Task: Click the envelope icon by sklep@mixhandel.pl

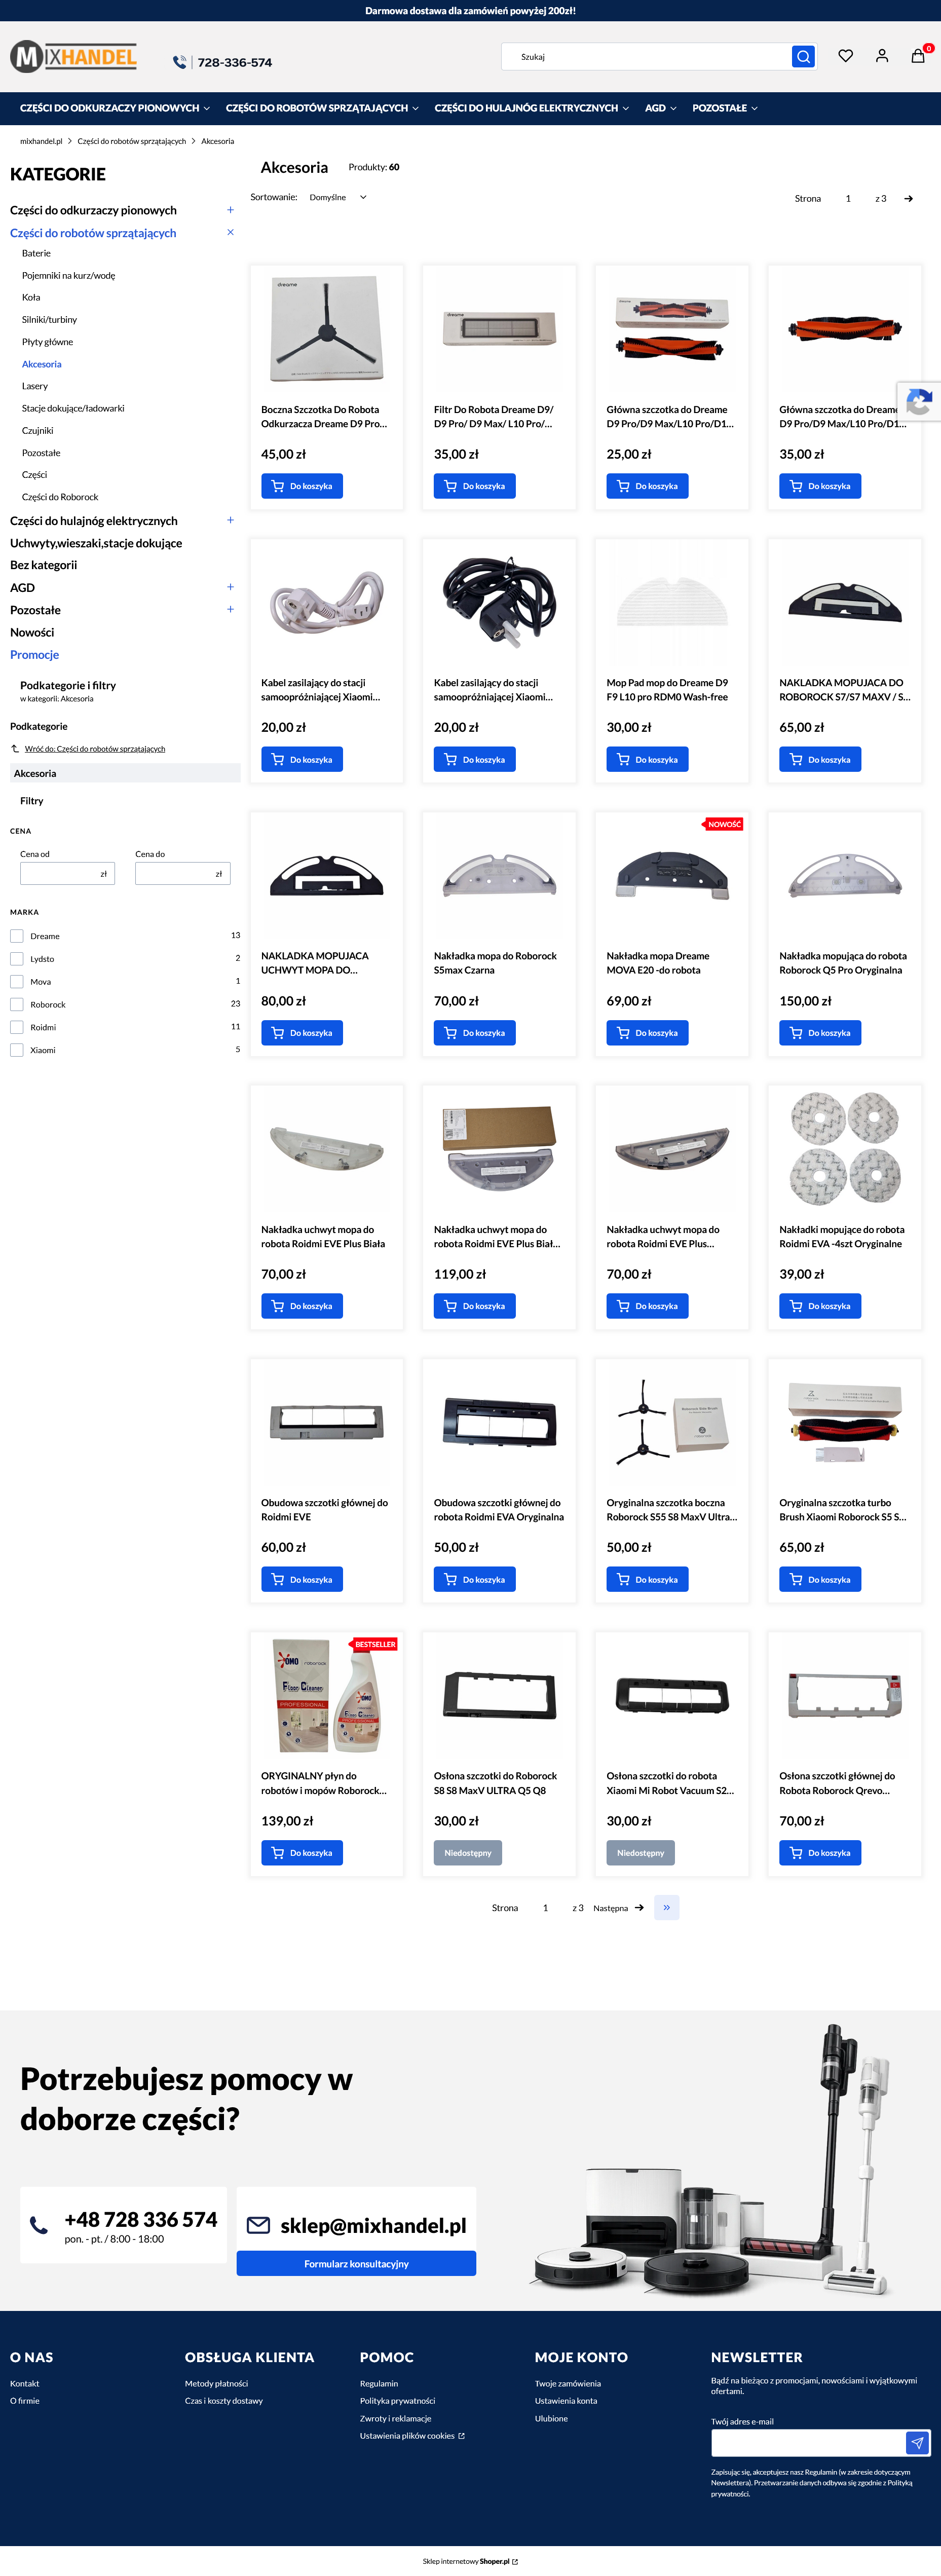Action: pyautogui.click(x=258, y=2225)
